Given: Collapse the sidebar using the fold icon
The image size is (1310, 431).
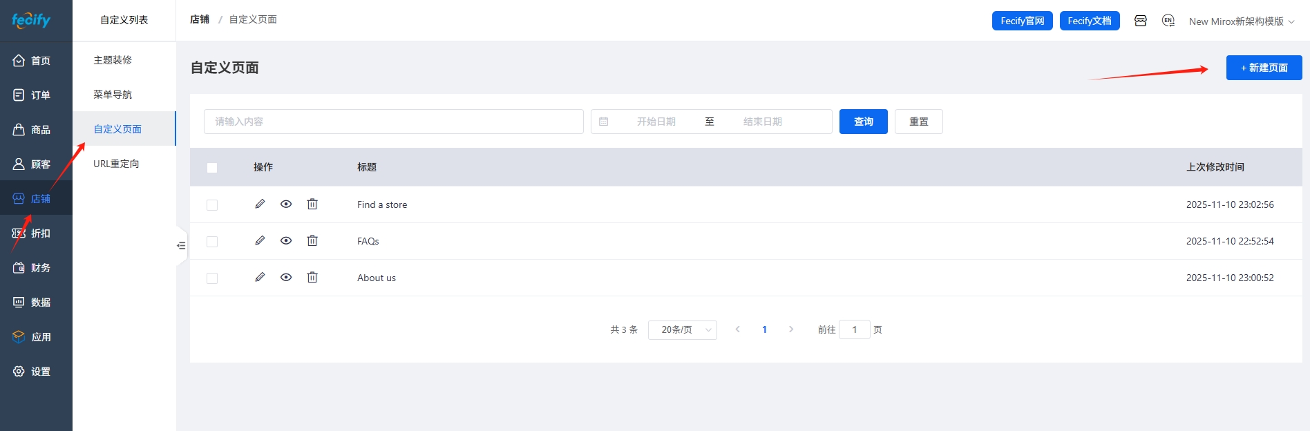Looking at the screenshot, I should point(181,245).
